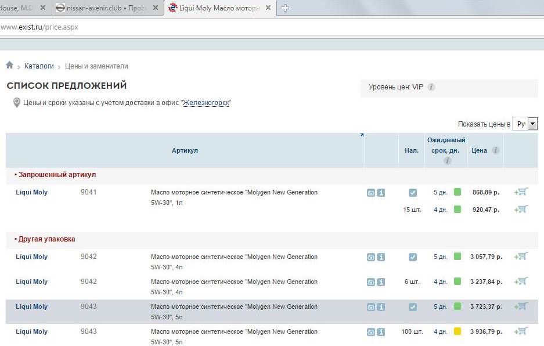Screen dimensions: 544x346
Task: Add the 868,89 р. offer to cart
Action: [x=521, y=192]
